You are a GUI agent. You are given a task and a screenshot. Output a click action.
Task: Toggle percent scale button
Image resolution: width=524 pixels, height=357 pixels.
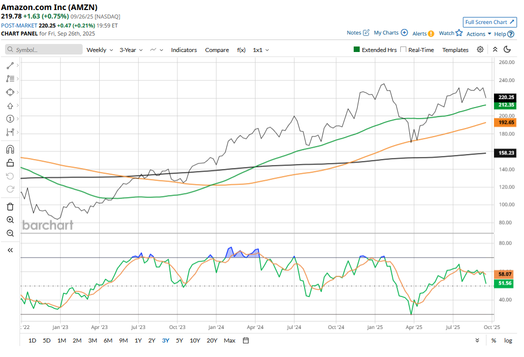(x=493, y=340)
